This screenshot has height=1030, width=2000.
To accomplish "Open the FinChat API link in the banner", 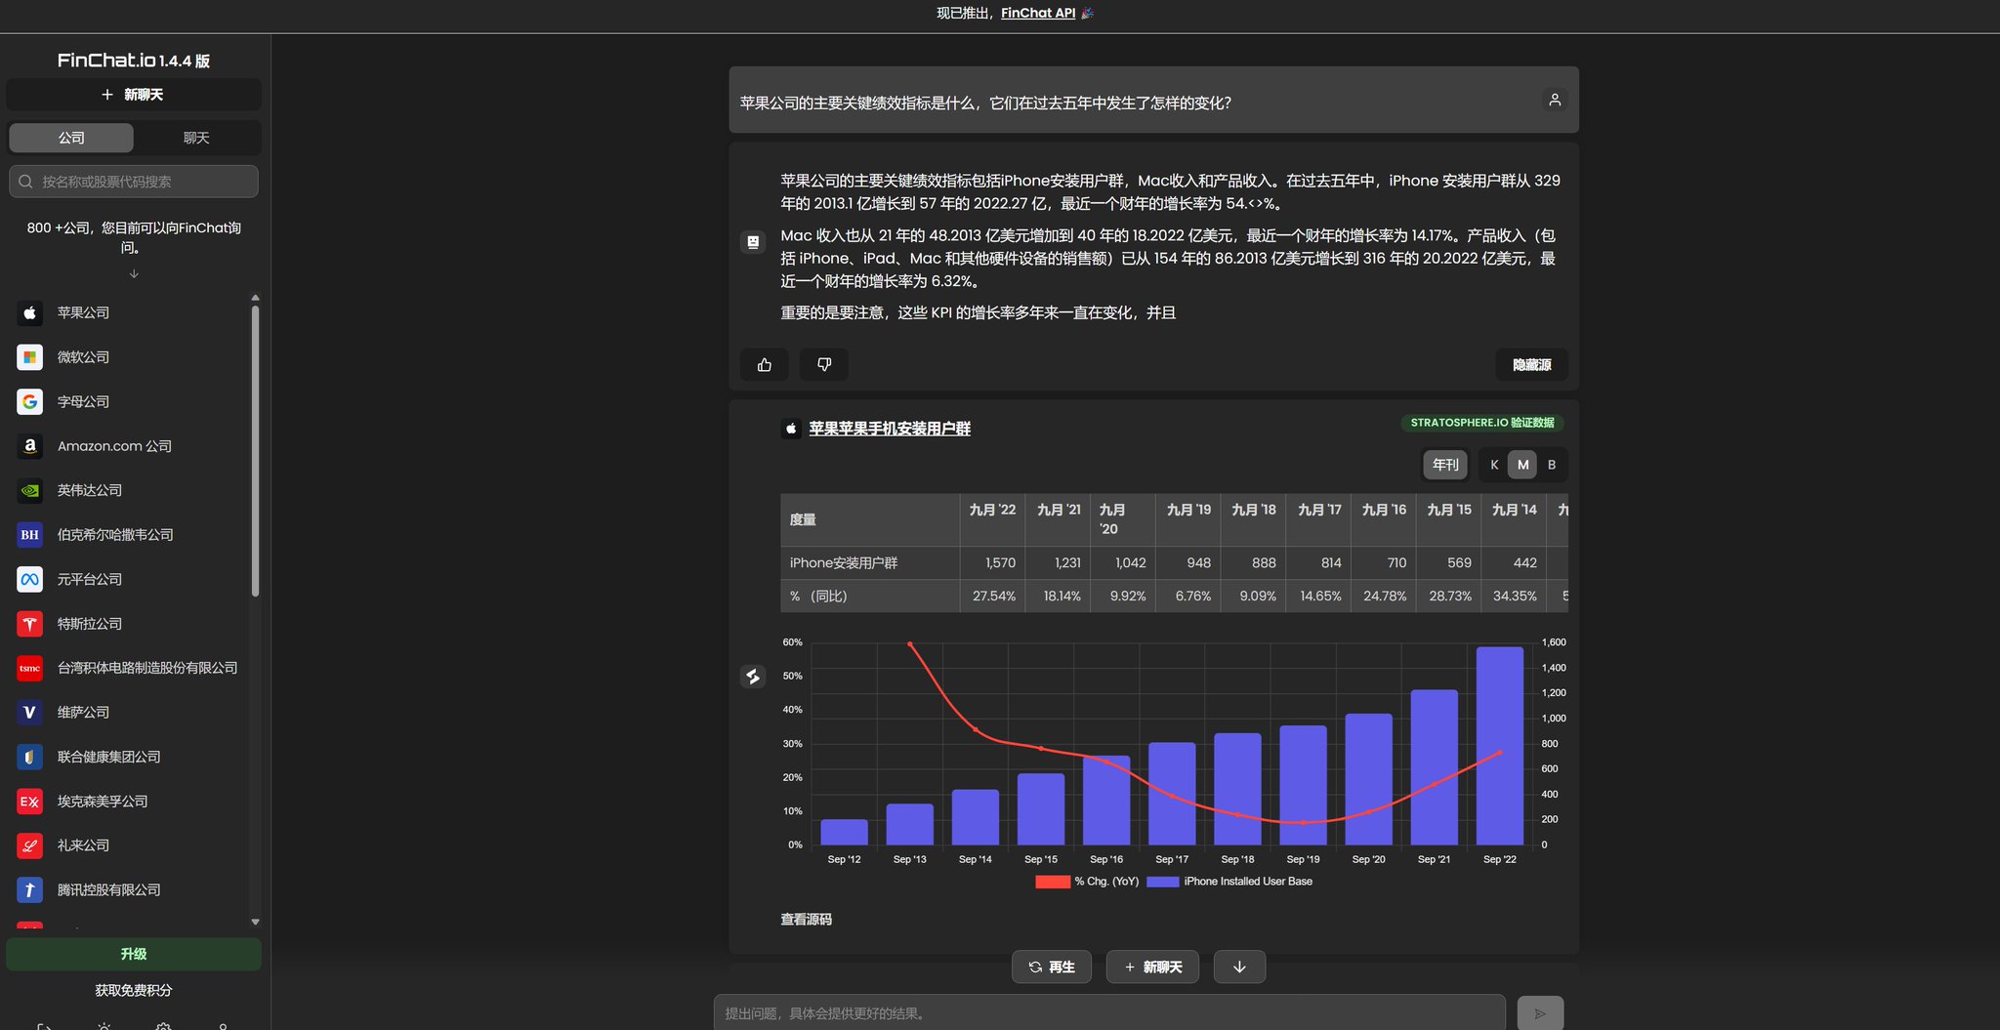I will pos(1037,13).
